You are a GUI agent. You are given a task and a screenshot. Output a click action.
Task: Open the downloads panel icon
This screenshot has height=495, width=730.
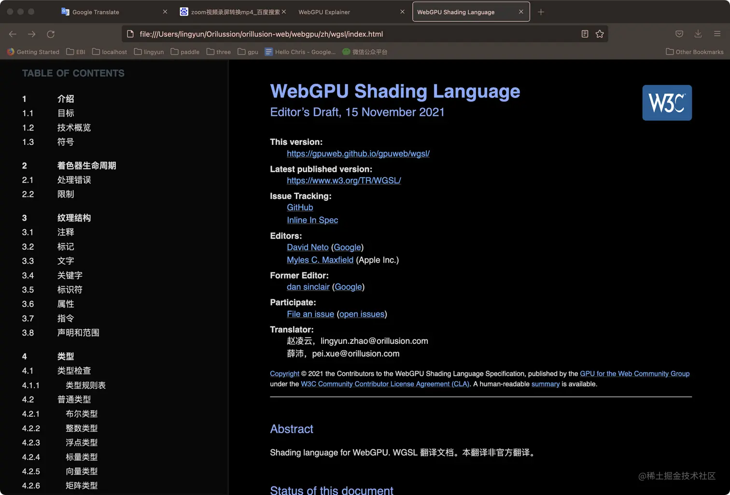click(x=698, y=34)
